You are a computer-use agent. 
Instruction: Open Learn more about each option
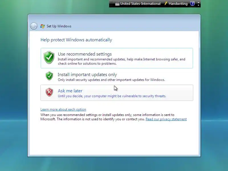tap(63, 109)
